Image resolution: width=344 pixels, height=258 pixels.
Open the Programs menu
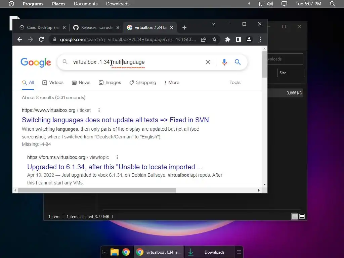(x=33, y=4)
